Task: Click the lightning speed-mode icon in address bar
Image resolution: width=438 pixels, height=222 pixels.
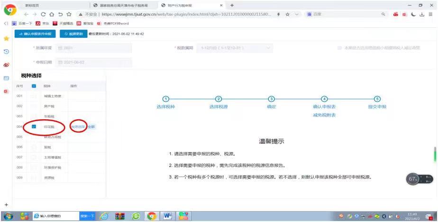Action: coord(279,14)
